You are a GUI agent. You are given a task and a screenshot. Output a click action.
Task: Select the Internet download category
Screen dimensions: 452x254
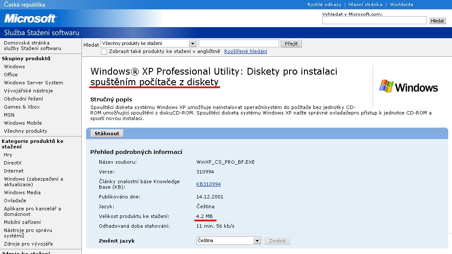(x=14, y=171)
